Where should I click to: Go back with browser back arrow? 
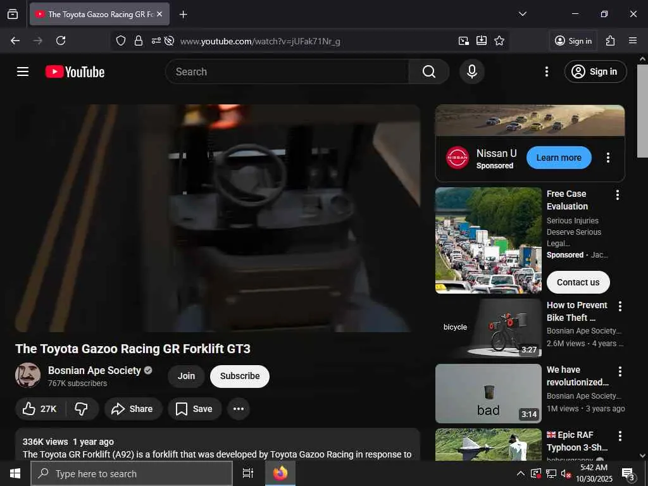coord(15,40)
